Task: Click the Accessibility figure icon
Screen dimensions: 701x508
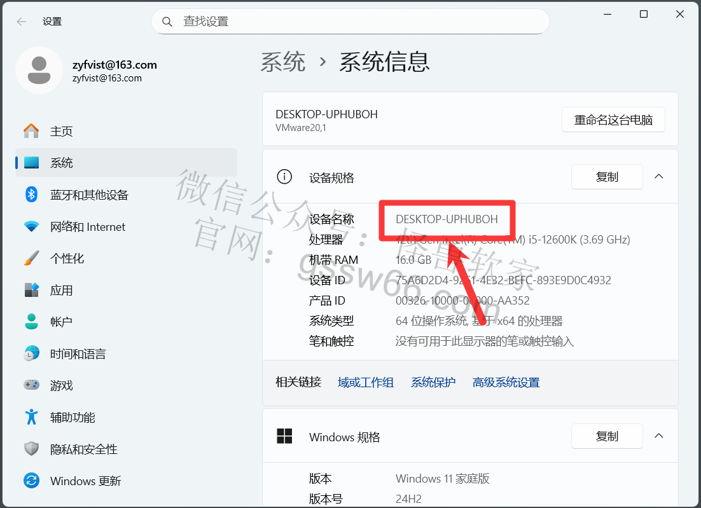Action: (31, 417)
